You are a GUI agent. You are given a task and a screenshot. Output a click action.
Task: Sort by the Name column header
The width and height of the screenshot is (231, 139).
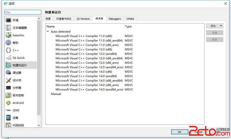pos(85,27)
